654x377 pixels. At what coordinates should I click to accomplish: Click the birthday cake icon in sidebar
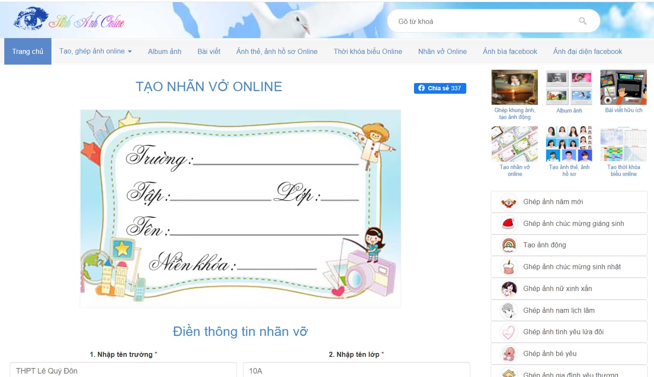[507, 267]
